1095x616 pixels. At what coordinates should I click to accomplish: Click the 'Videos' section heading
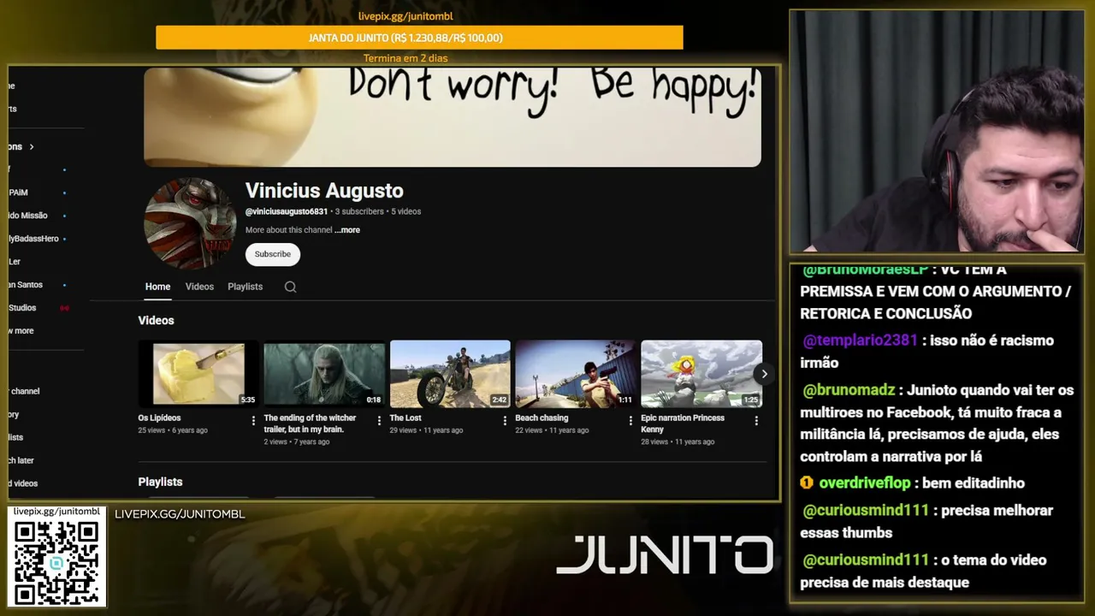156,320
